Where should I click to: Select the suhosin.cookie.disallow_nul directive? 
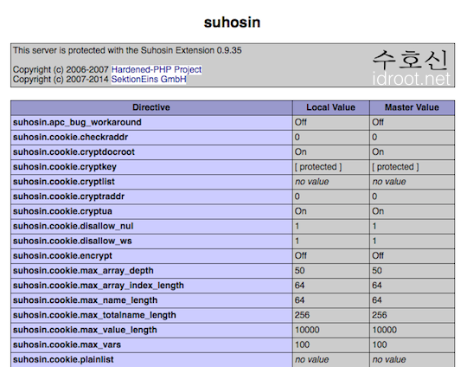(73, 226)
